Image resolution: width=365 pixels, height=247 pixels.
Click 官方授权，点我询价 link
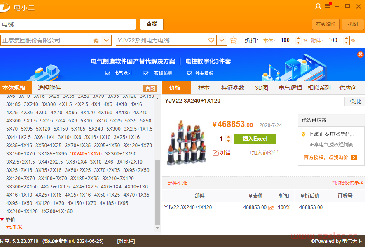point(326,158)
